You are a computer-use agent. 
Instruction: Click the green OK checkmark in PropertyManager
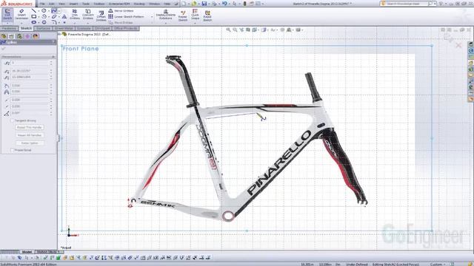pos(4,48)
